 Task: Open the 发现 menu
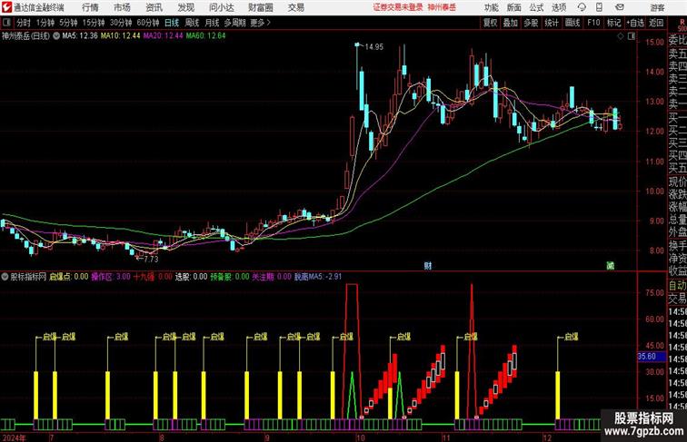point(186,7)
